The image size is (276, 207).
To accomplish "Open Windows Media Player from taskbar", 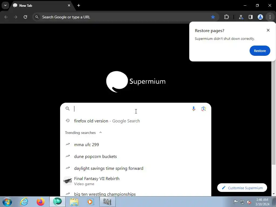I will click(x=91, y=202).
